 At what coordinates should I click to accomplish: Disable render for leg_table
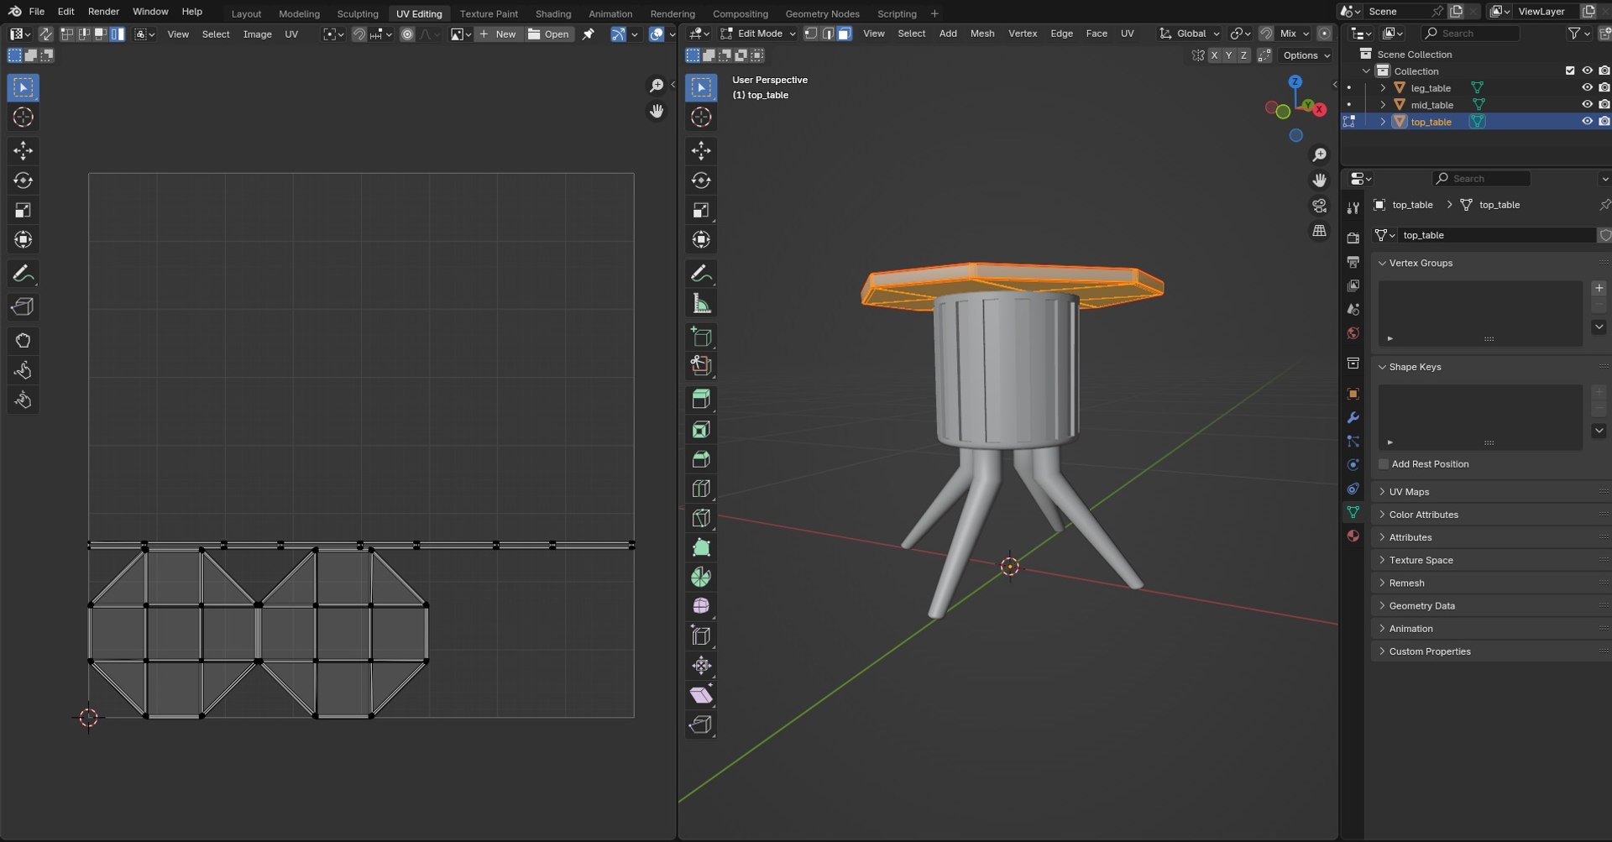[1604, 88]
